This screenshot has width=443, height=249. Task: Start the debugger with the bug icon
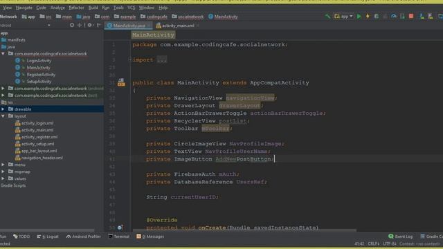click(377, 17)
